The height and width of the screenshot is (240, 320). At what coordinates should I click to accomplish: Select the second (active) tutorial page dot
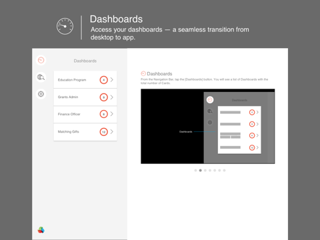(x=200, y=171)
